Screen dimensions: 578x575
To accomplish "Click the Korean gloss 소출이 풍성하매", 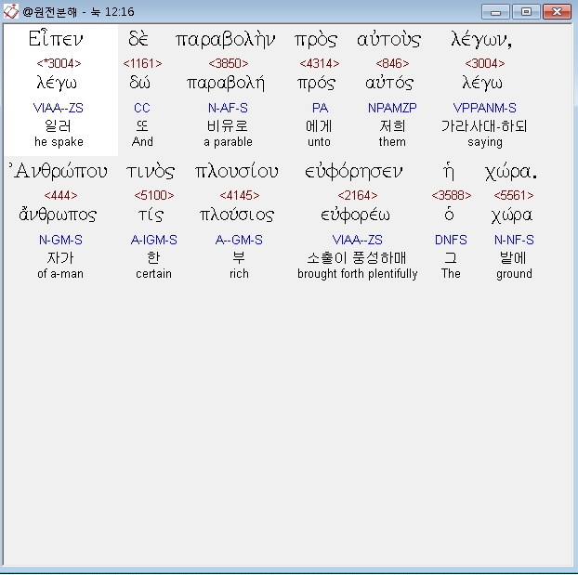I will (x=357, y=258).
